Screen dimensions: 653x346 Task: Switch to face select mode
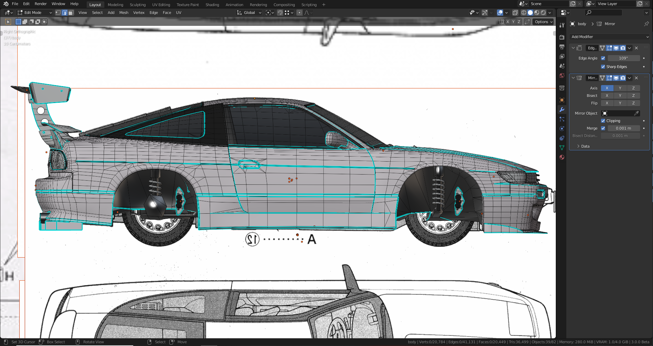71,13
